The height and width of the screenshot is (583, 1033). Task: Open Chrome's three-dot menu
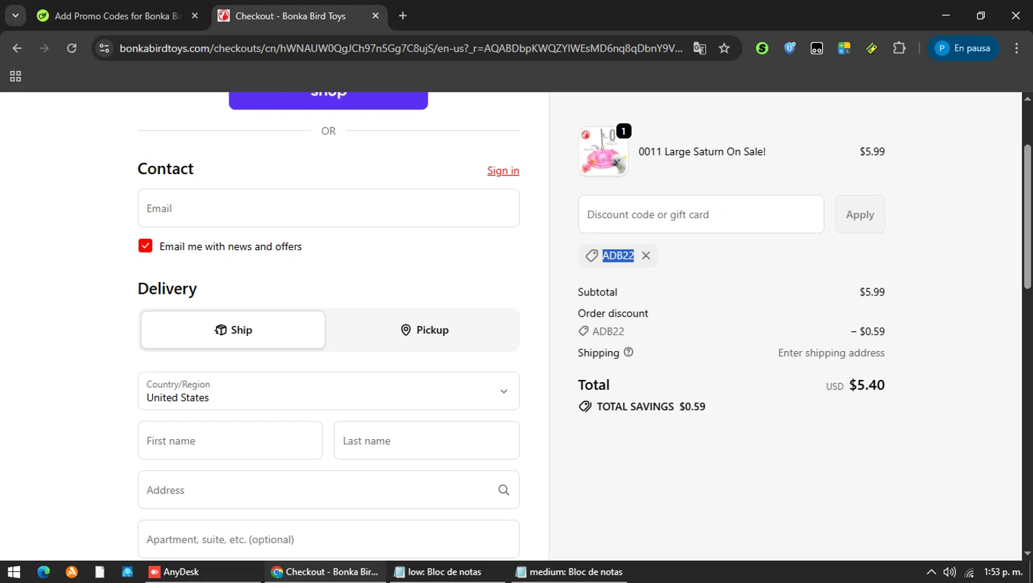coord(1016,48)
